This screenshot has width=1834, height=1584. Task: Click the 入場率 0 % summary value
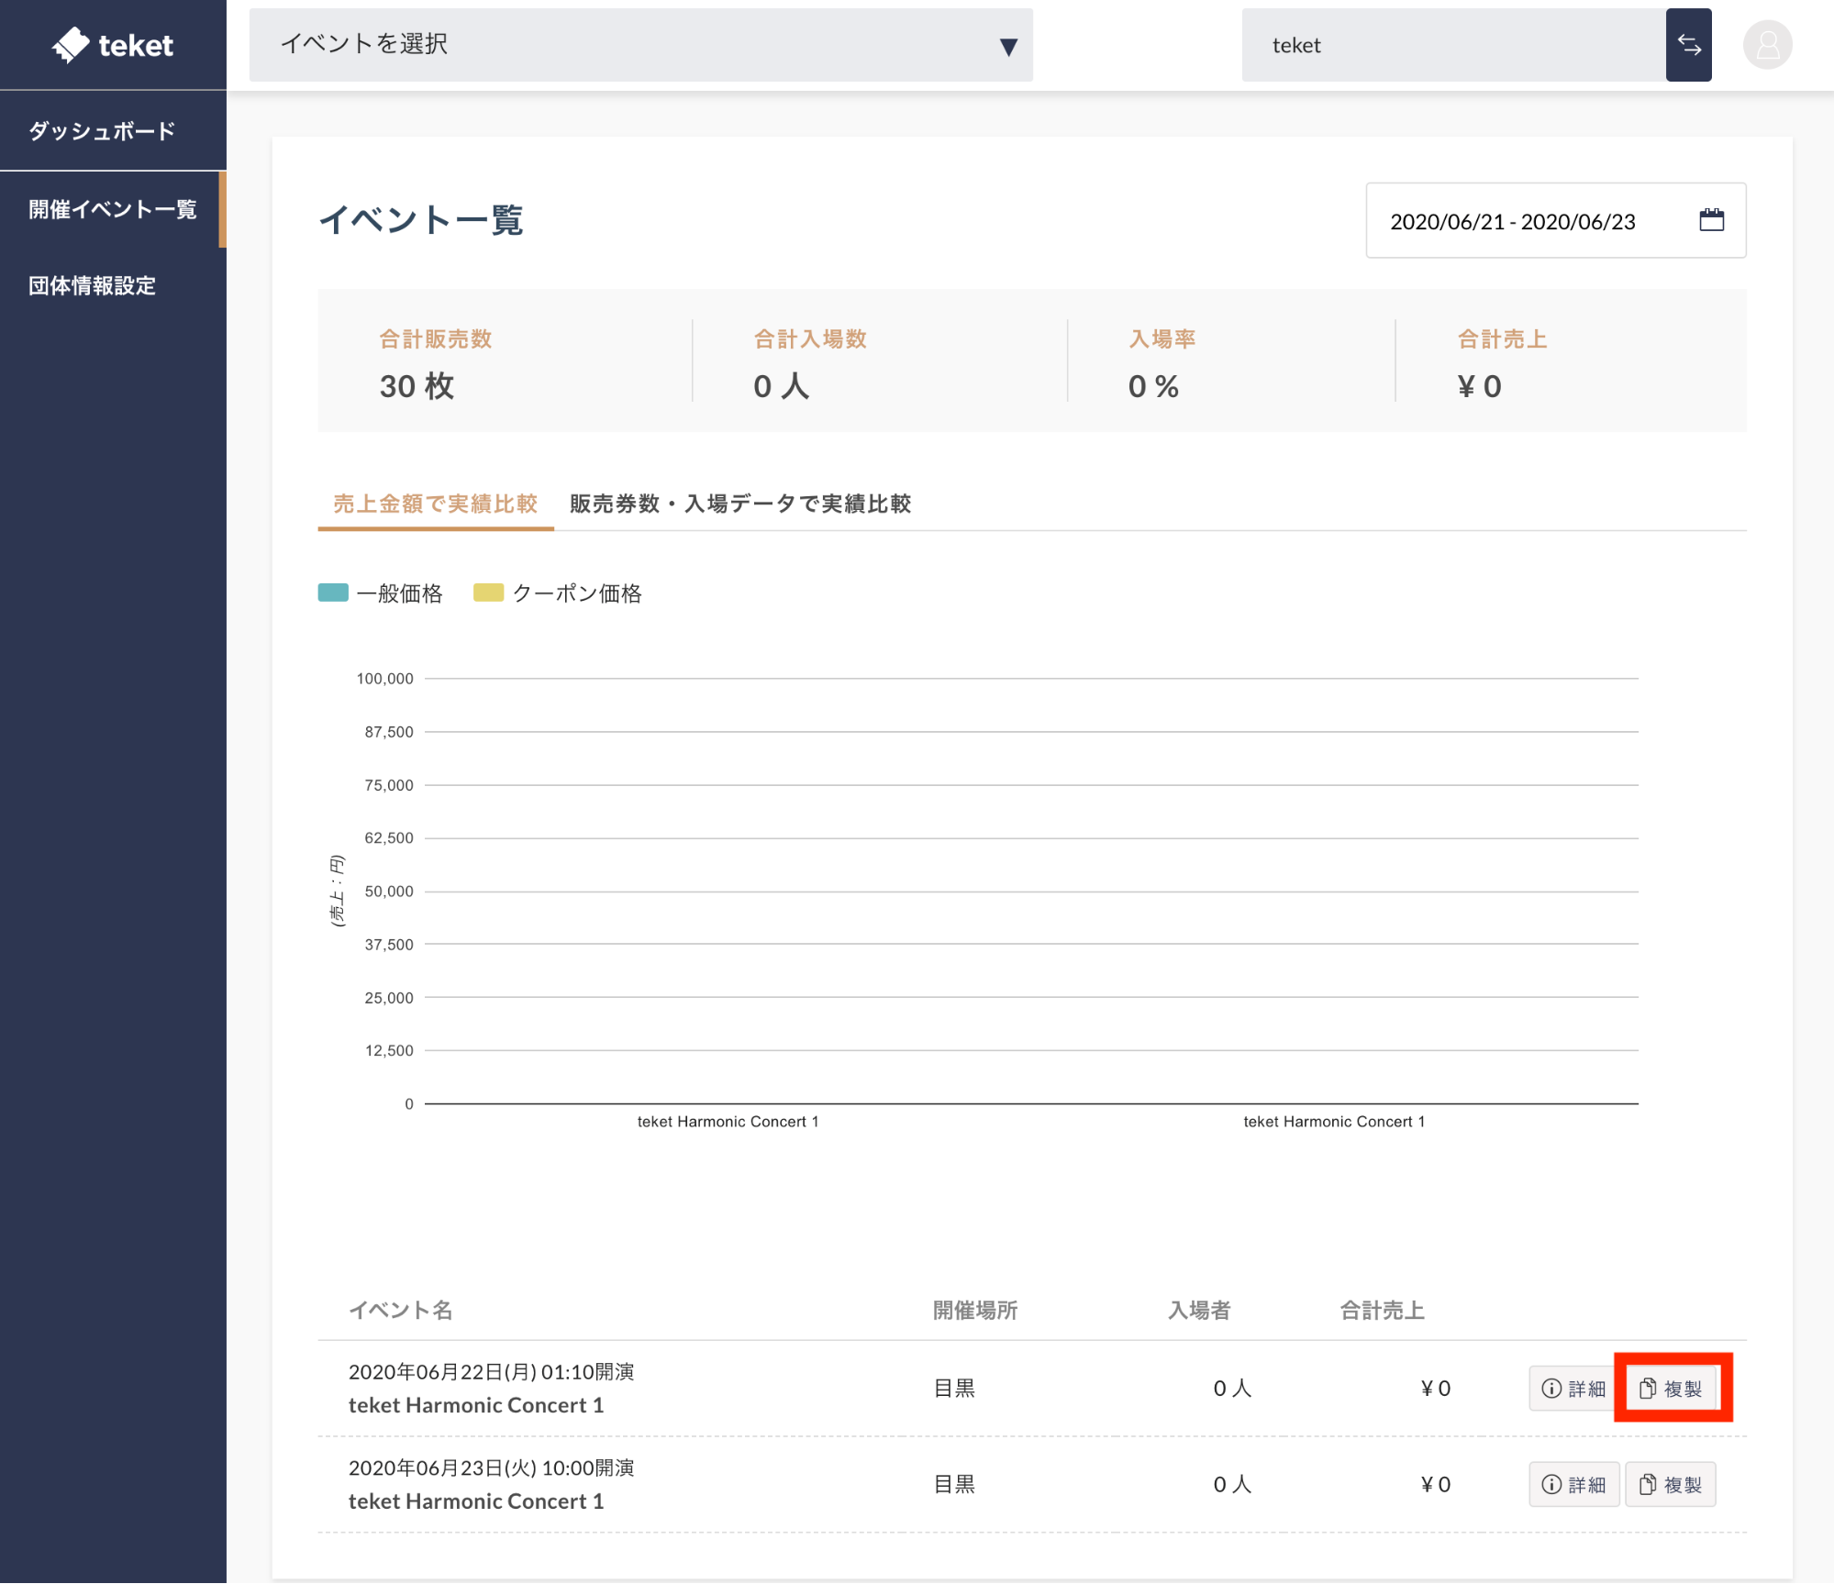tap(1153, 386)
